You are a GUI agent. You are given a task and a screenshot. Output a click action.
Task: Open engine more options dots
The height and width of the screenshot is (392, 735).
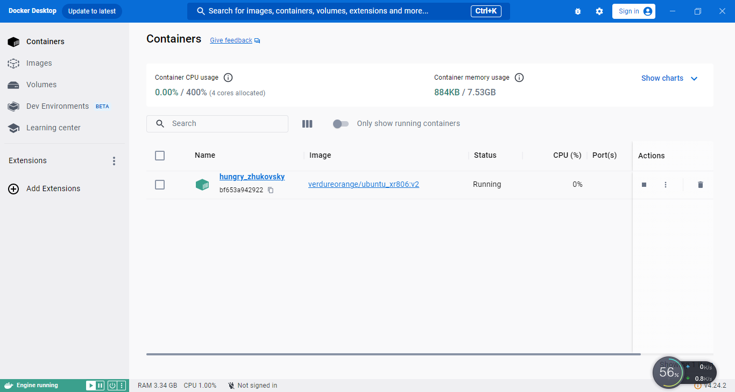pyautogui.click(x=122, y=386)
